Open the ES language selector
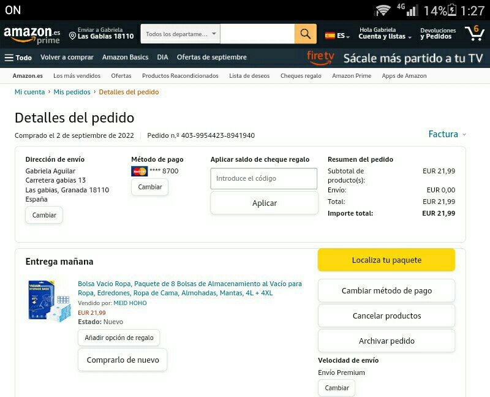 click(x=337, y=36)
